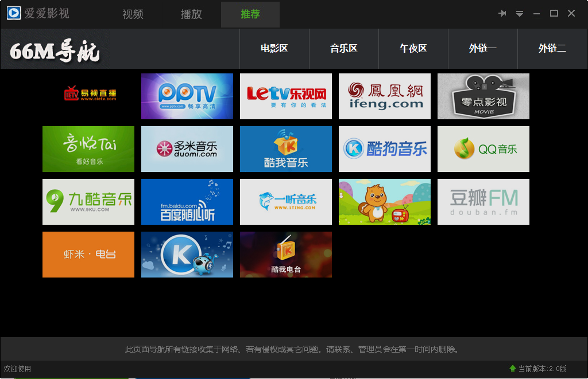Image resolution: width=588 pixels, height=379 pixels.
Task: Click the 欢迎使用 status text
Action: (17, 369)
